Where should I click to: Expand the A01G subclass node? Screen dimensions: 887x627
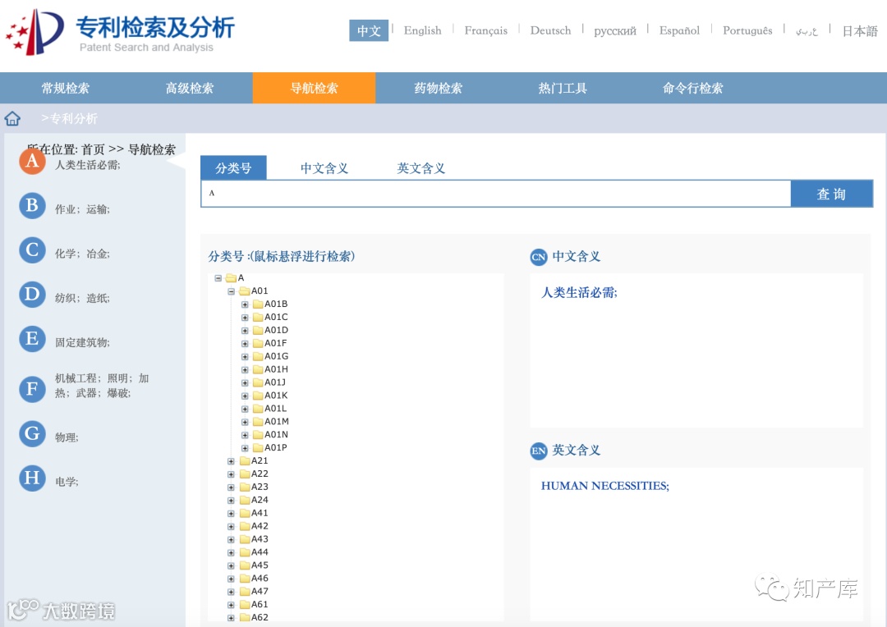(x=245, y=356)
